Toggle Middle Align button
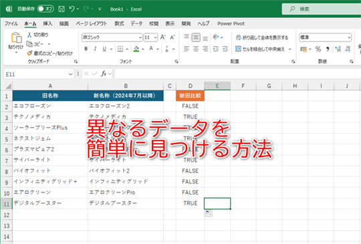This screenshot has width=361, height=244. click(196, 37)
